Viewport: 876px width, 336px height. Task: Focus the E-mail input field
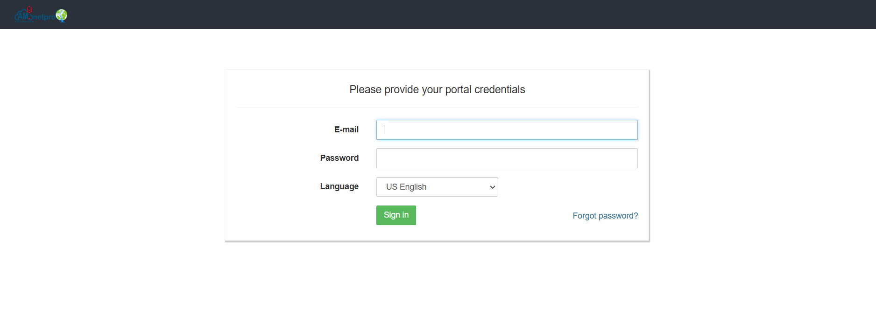[x=507, y=130]
